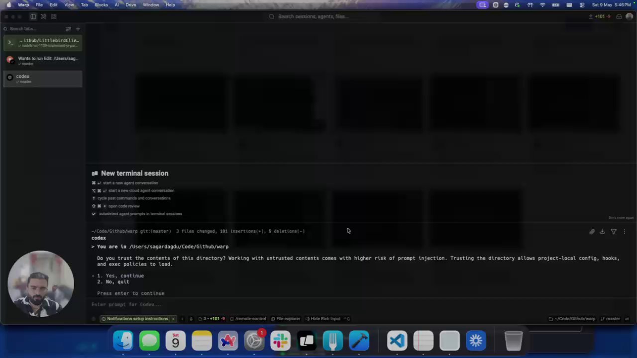Dismiss the Notifications setup instructions chip
Screen dimensions: 637x358
click(x=173, y=319)
